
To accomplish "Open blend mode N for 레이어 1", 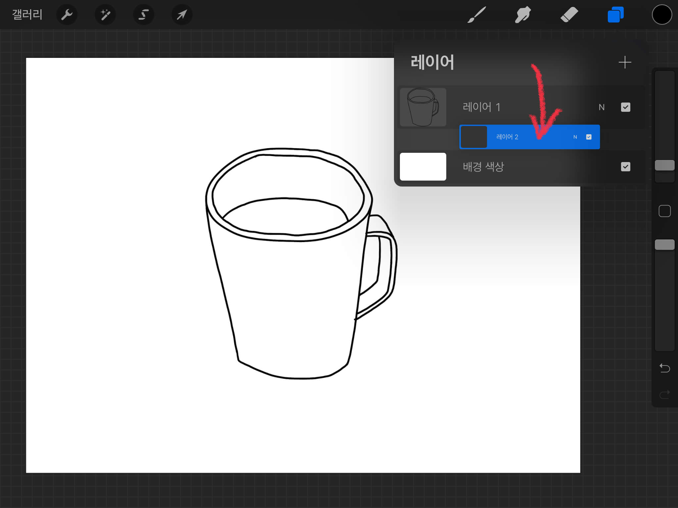I will [602, 107].
